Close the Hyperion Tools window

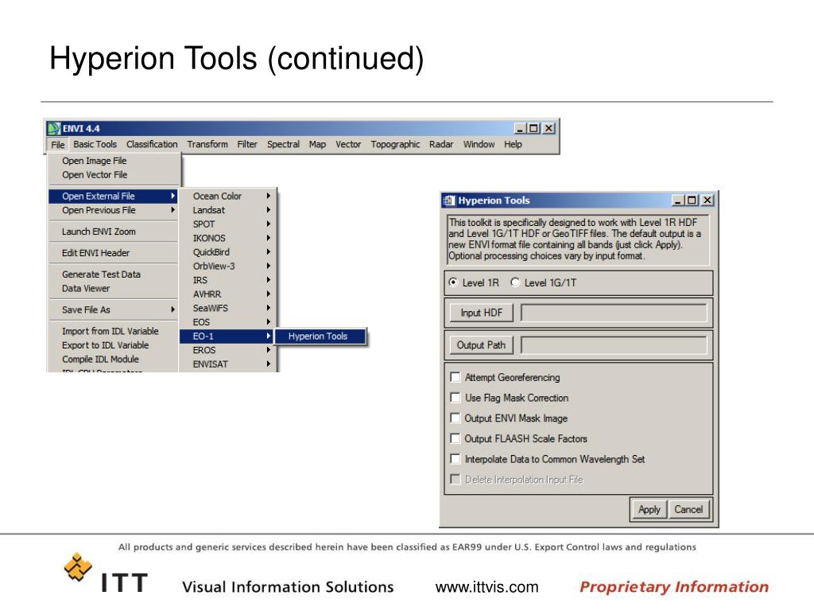707,200
